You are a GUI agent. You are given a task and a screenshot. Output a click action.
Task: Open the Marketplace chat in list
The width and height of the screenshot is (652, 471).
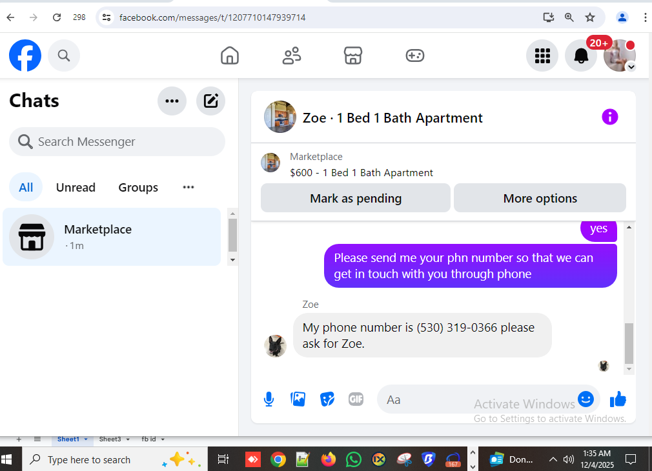(x=112, y=237)
